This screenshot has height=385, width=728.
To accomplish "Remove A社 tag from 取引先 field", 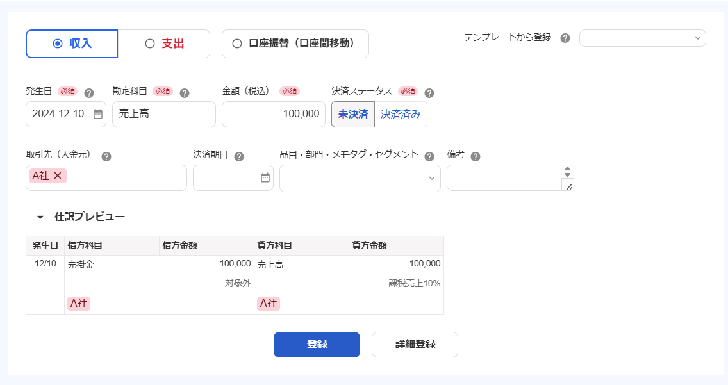I will point(58,176).
